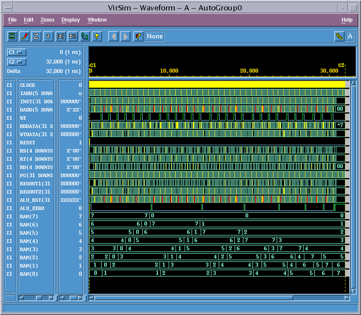Click the ALU_ZERO waveform trace
This screenshot has width=361, height=315.
click(x=217, y=207)
